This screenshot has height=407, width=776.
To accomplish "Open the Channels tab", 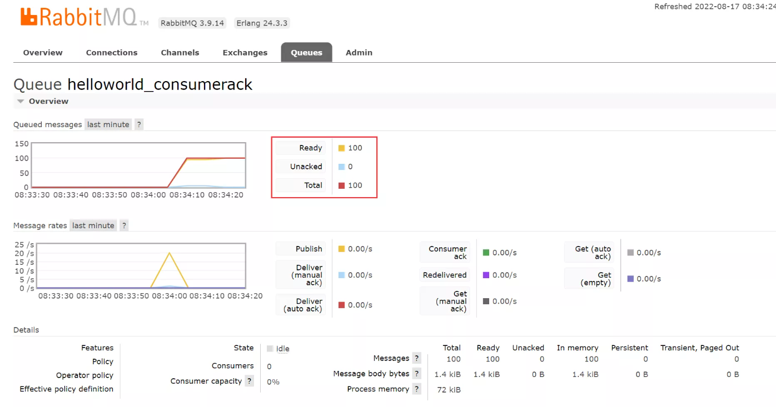I will click(180, 53).
